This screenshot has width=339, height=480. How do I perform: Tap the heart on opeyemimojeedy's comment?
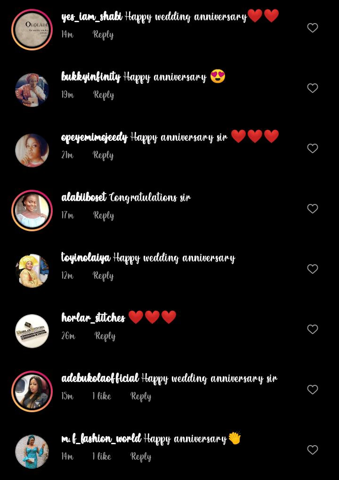[x=312, y=148]
